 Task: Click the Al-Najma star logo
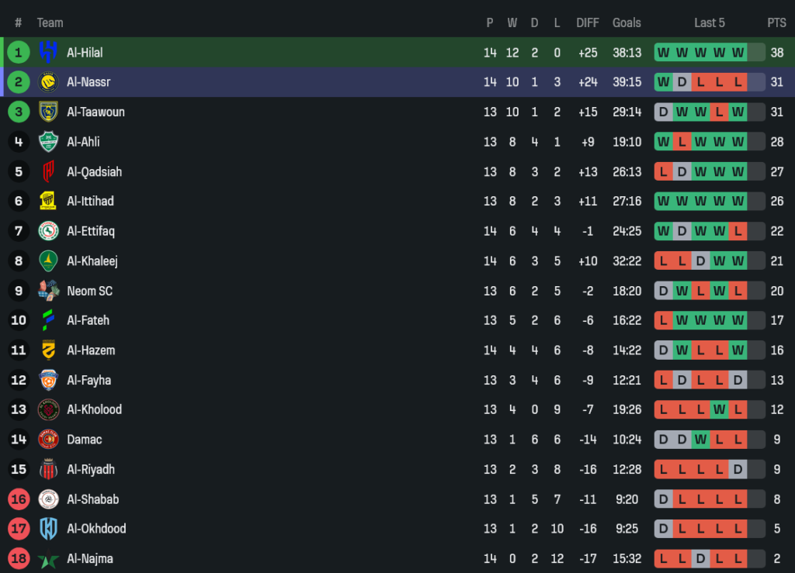[48, 559]
